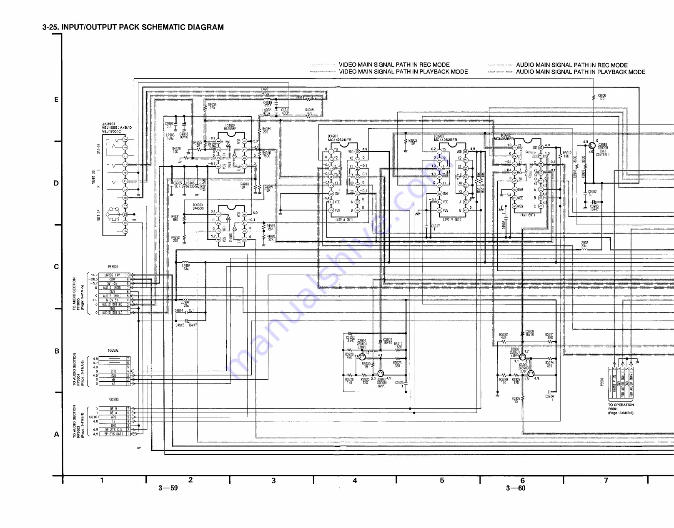Click the P3901 connector label

point(602,382)
